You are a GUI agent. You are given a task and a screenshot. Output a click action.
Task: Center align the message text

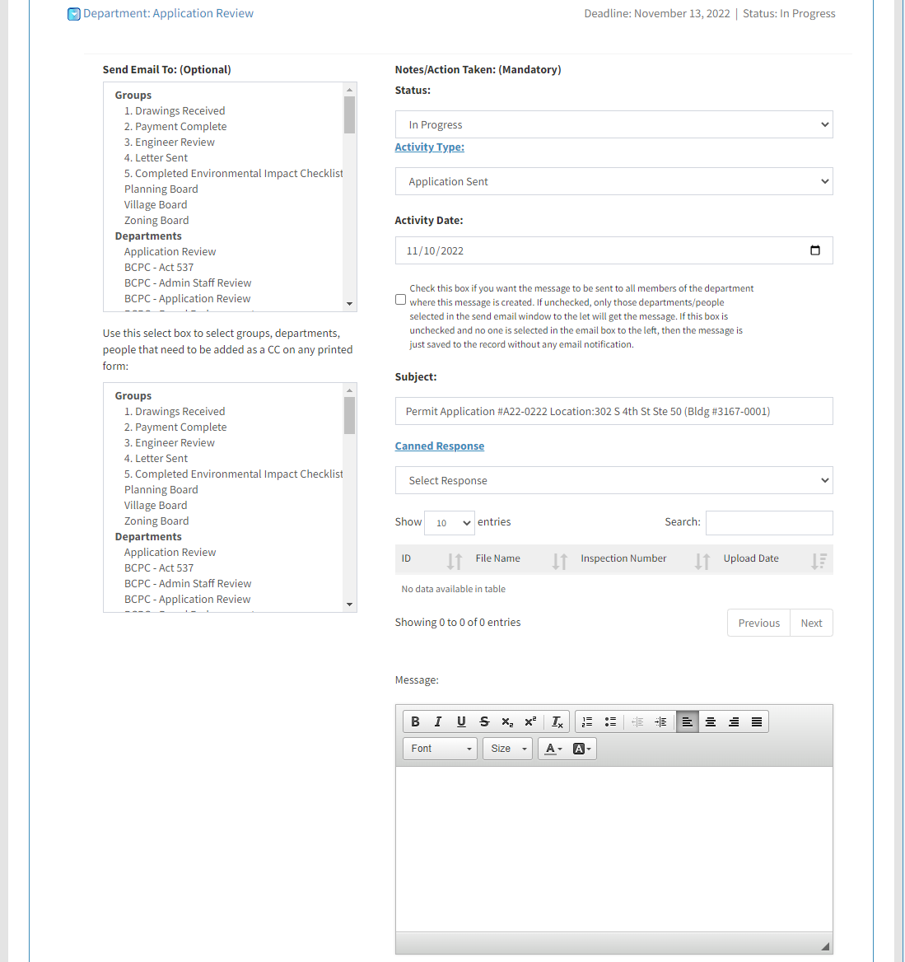(x=711, y=721)
